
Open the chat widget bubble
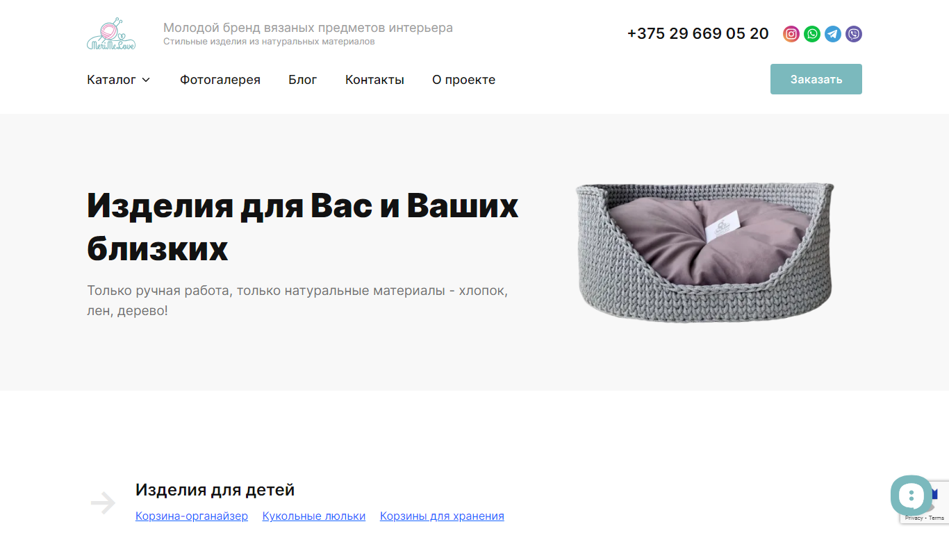pos(911,496)
